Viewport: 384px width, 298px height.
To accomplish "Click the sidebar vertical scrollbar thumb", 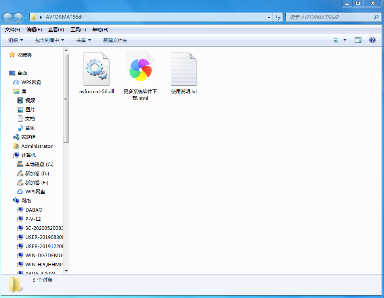I will pos(66,98).
